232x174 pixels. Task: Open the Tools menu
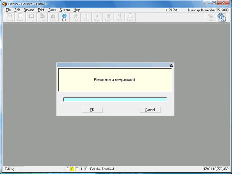pos(52,10)
